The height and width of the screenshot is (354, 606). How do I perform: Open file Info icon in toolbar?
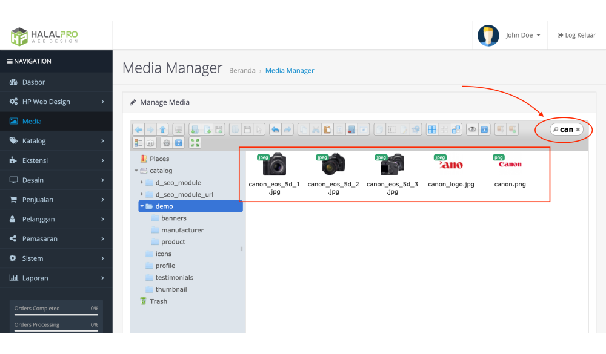pos(485,129)
